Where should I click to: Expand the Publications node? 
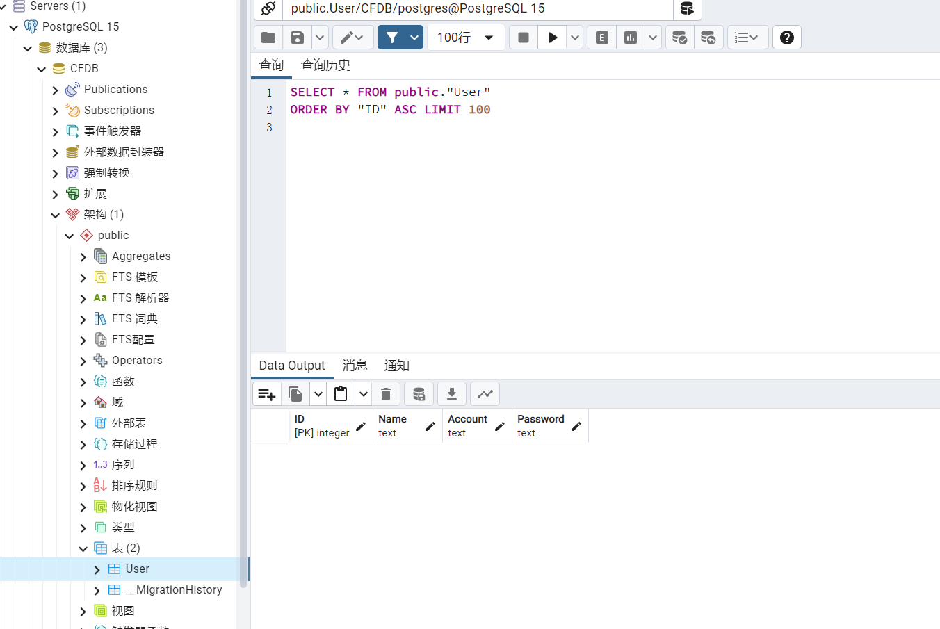pos(56,90)
